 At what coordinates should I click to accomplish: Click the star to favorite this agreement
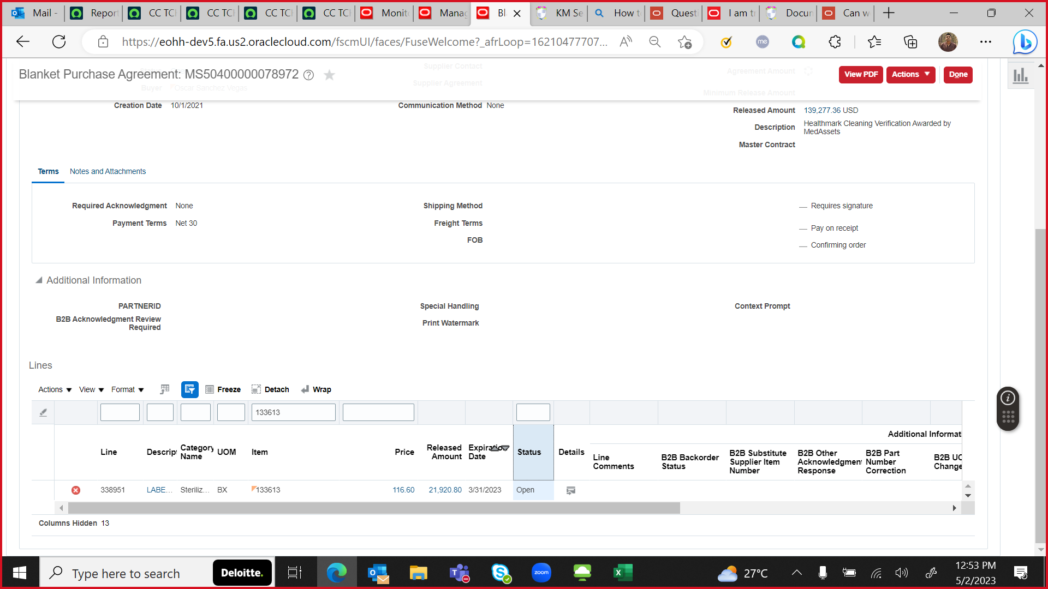[329, 75]
